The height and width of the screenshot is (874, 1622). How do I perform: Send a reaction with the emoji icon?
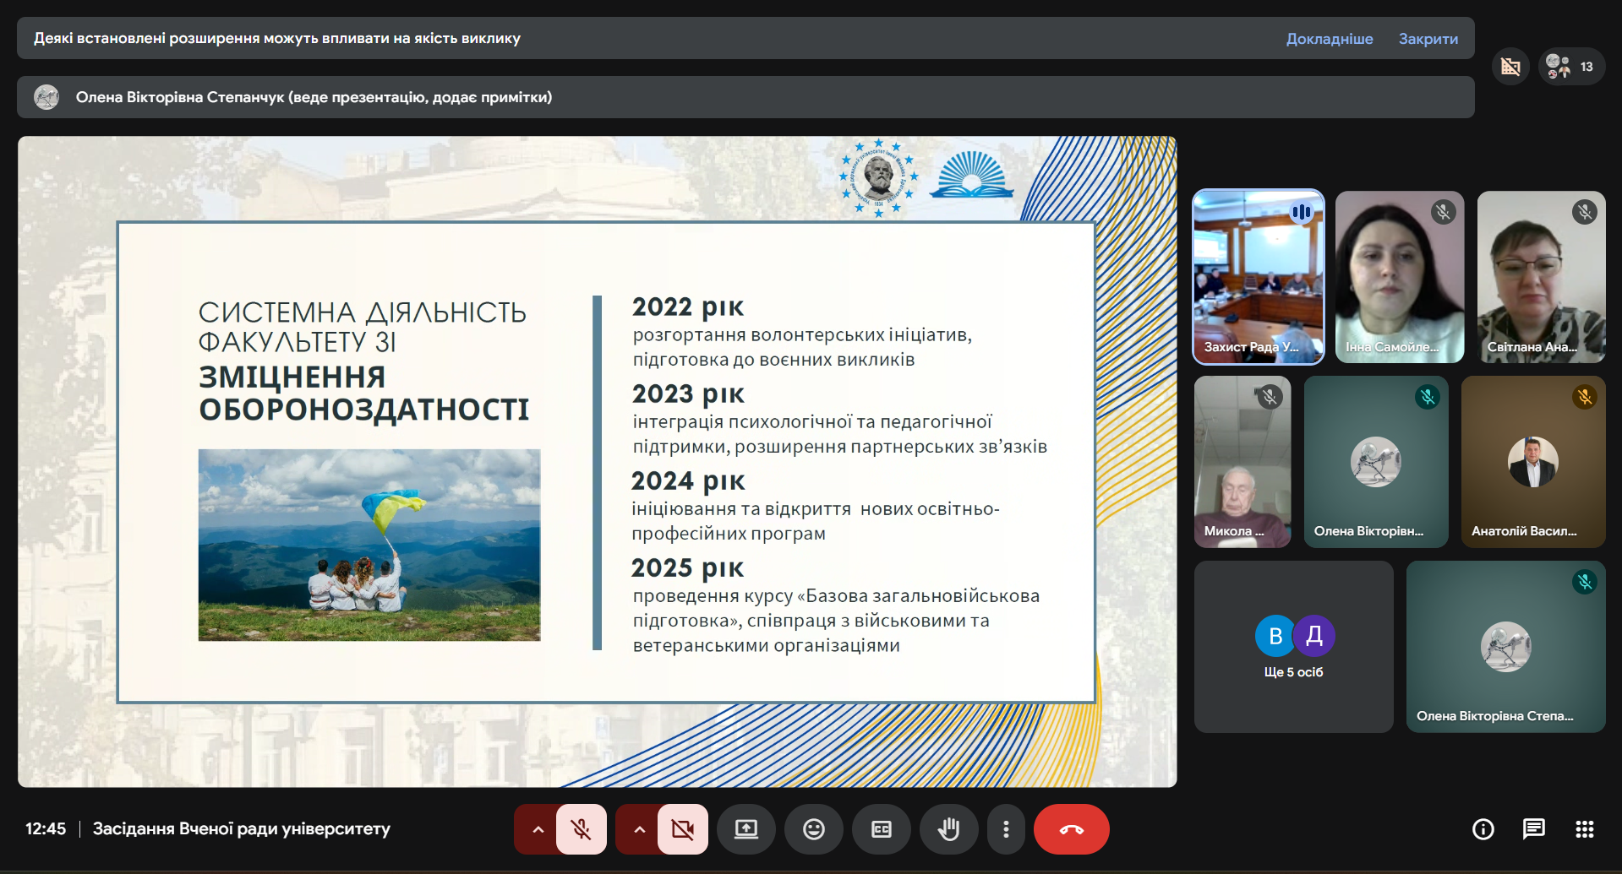814,829
